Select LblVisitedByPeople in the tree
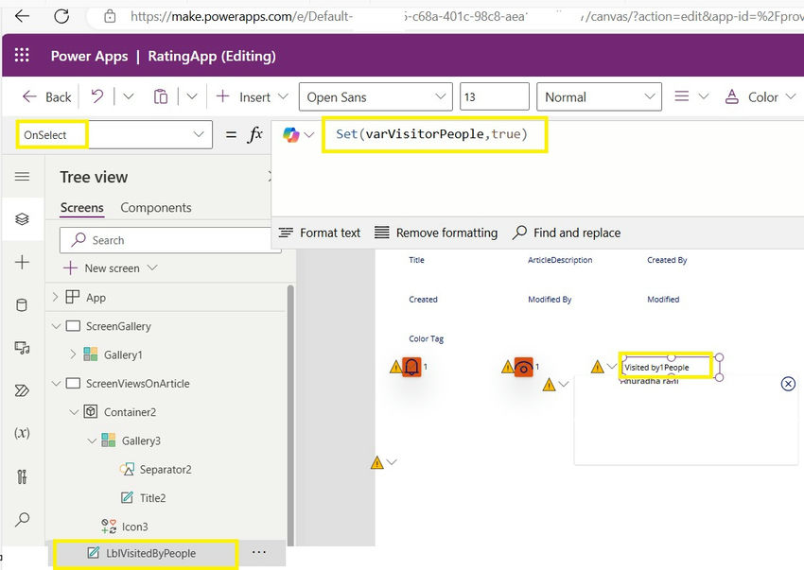Screen dimensions: 804x570 point(150,554)
